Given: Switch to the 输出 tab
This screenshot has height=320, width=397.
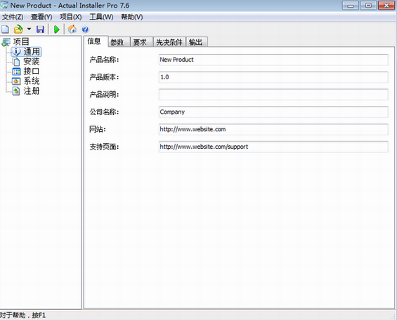Looking at the screenshot, I should [x=197, y=42].
